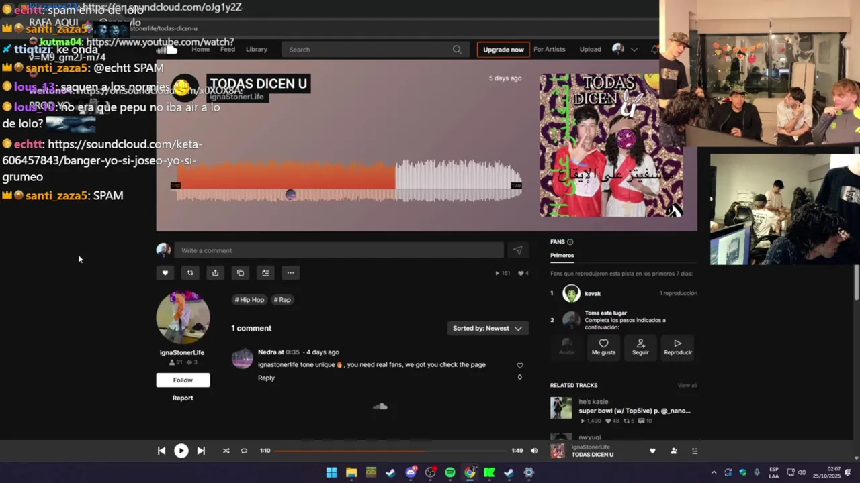860x483 pixels.
Task: Click Reproducir in the Fans panel
Action: [677, 347]
